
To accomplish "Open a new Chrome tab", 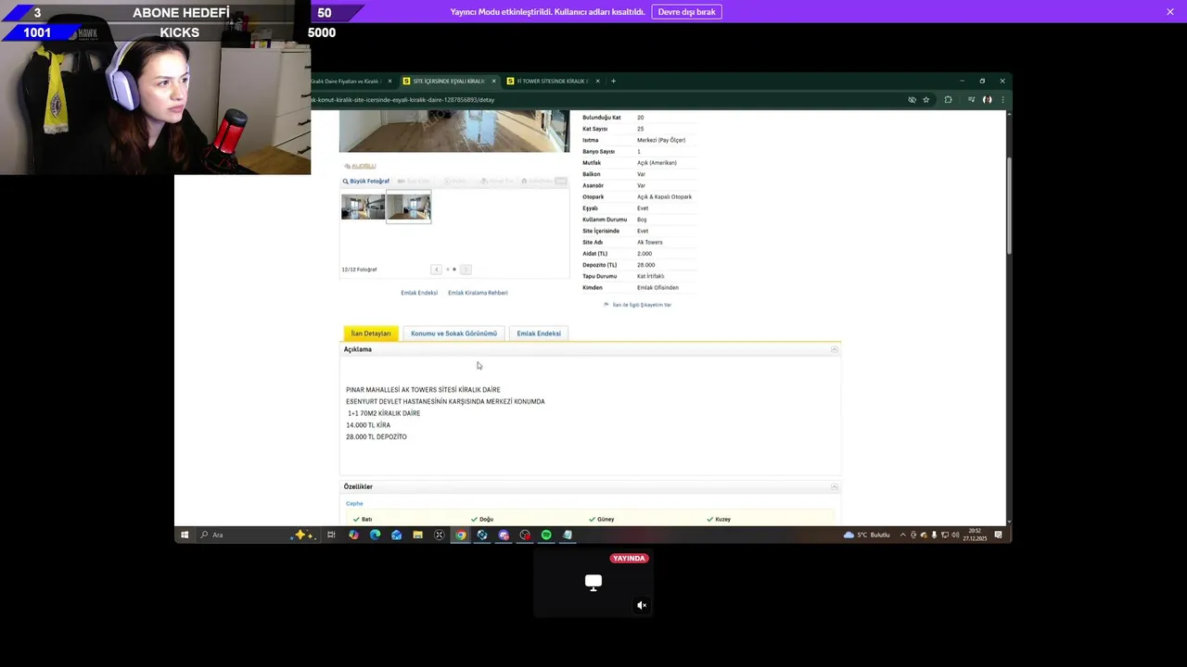I will point(613,81).
